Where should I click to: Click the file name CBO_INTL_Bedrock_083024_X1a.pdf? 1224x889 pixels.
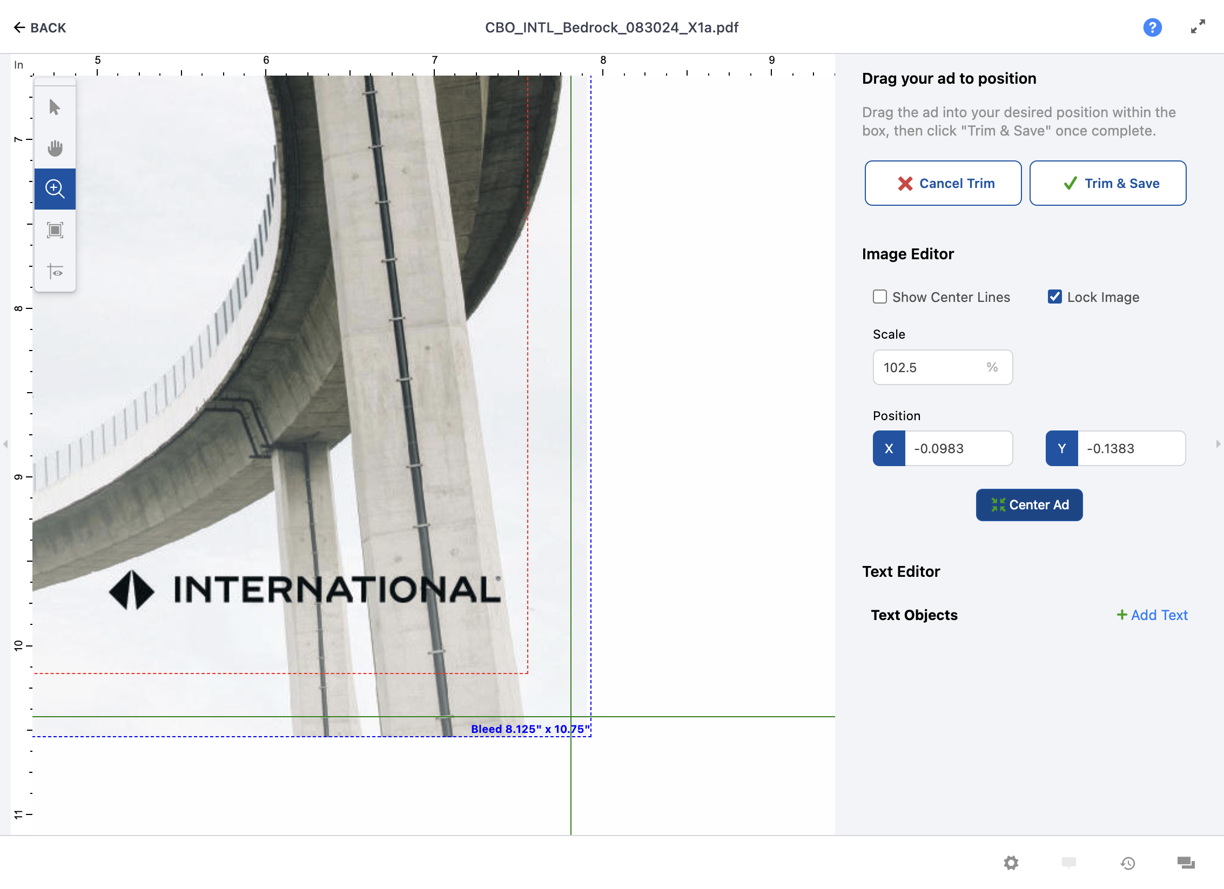[x=611, y=28]
